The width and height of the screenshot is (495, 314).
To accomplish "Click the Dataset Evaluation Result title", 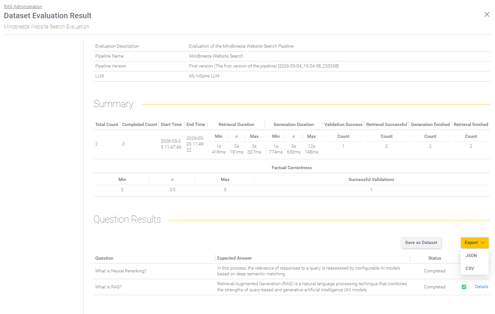I will point(48,16).
